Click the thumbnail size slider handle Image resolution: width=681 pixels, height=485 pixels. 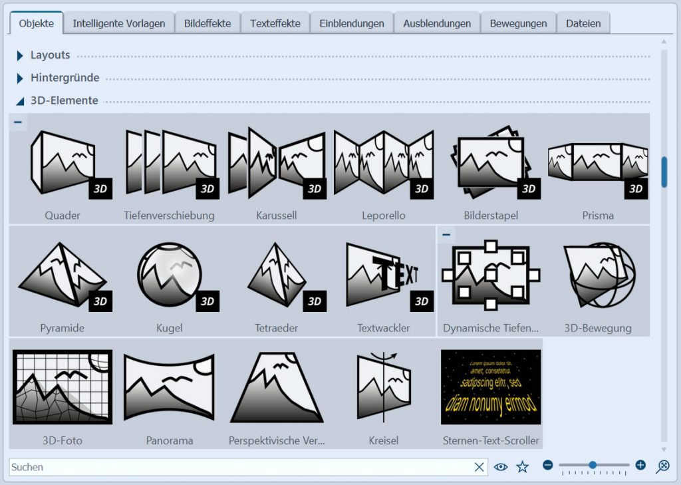(x=592, y=465)
